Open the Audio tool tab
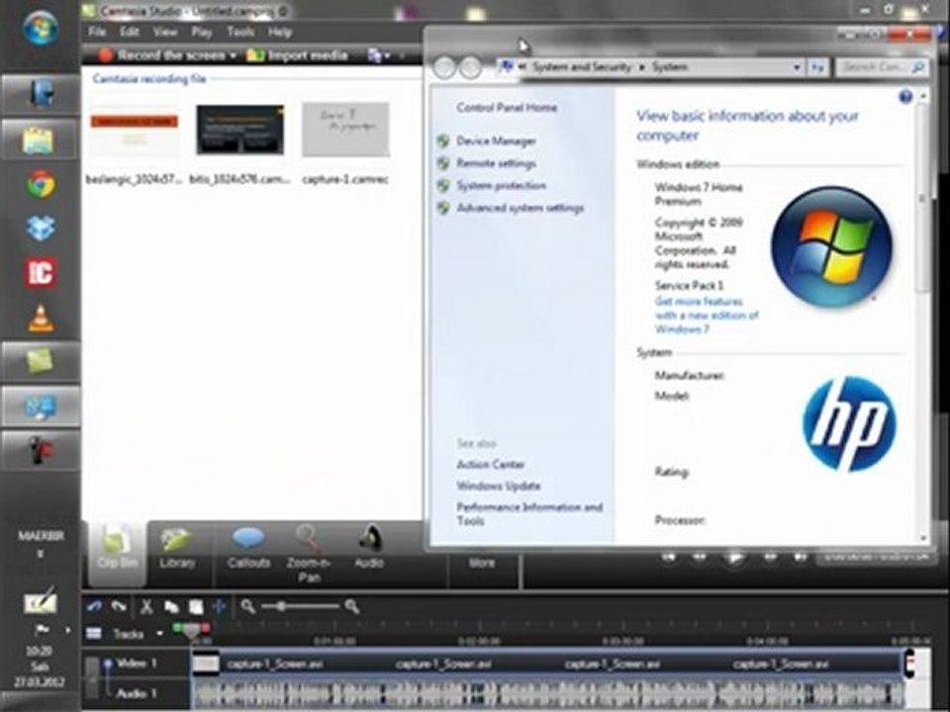 point(369,548)
